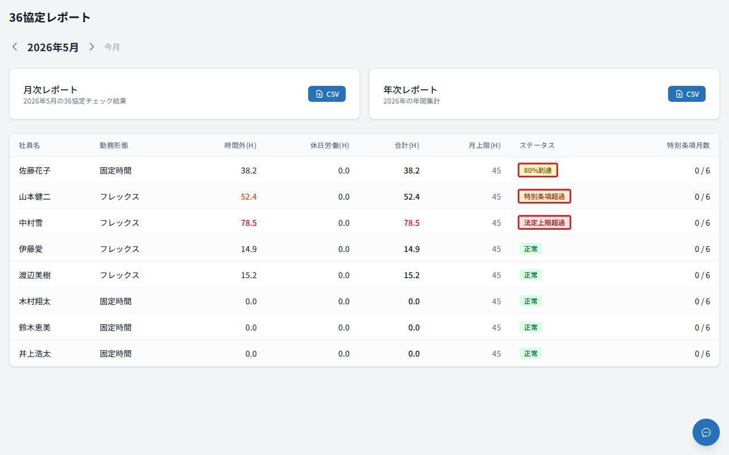This screenshot has height=455, width=729.
Task: Click the 法定上限超過 status badge
Action: point(544,222)
